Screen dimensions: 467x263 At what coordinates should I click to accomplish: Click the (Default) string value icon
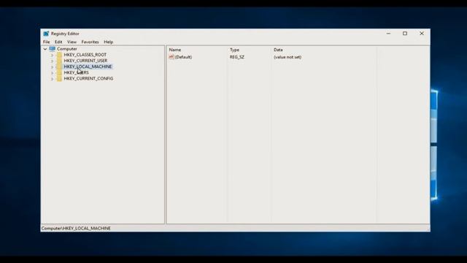(x=171, y=57)
